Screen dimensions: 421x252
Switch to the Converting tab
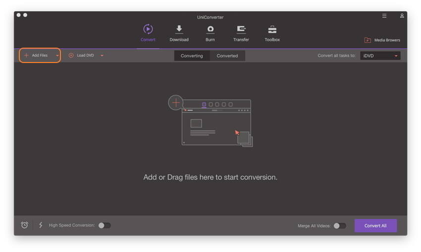click(x=192, y=56)
